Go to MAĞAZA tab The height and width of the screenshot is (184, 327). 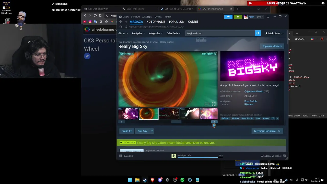point(136,22)
